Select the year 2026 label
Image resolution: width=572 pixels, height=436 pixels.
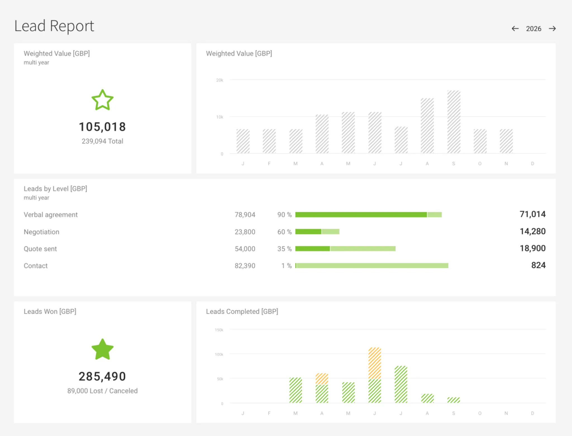coord(533,29)
